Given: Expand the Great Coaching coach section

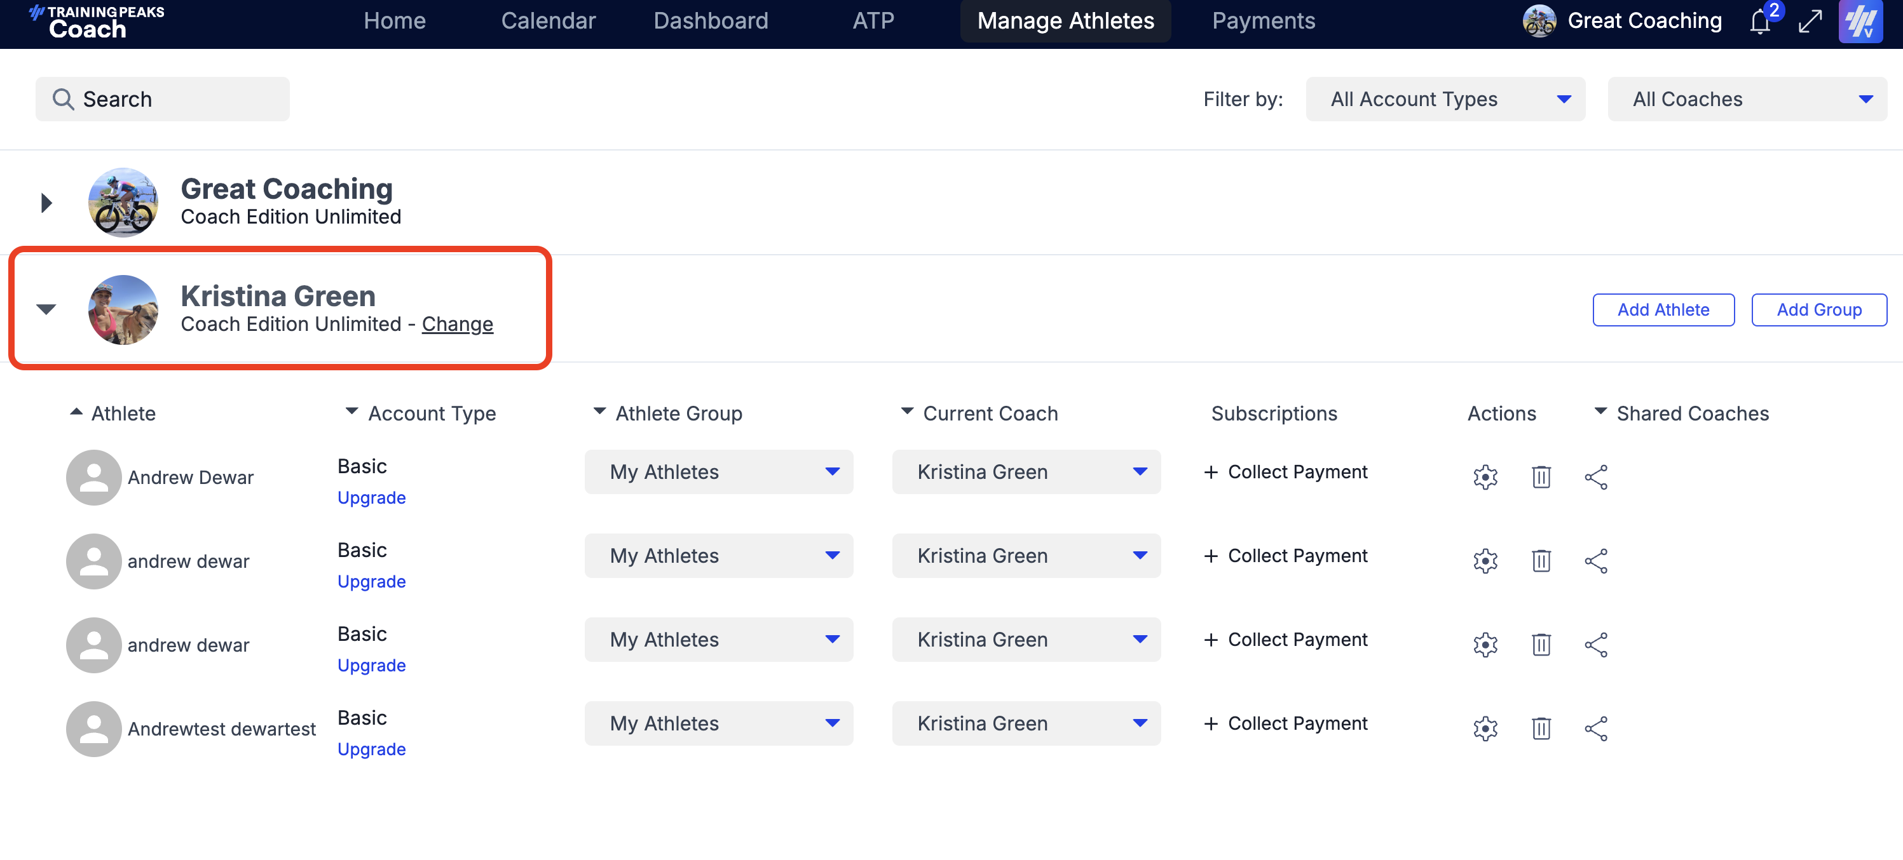Looking at the screenshot, I should point(46,202).
